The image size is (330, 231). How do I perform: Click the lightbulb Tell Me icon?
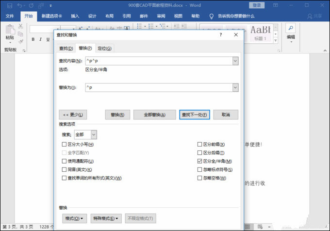pos(212,16)
